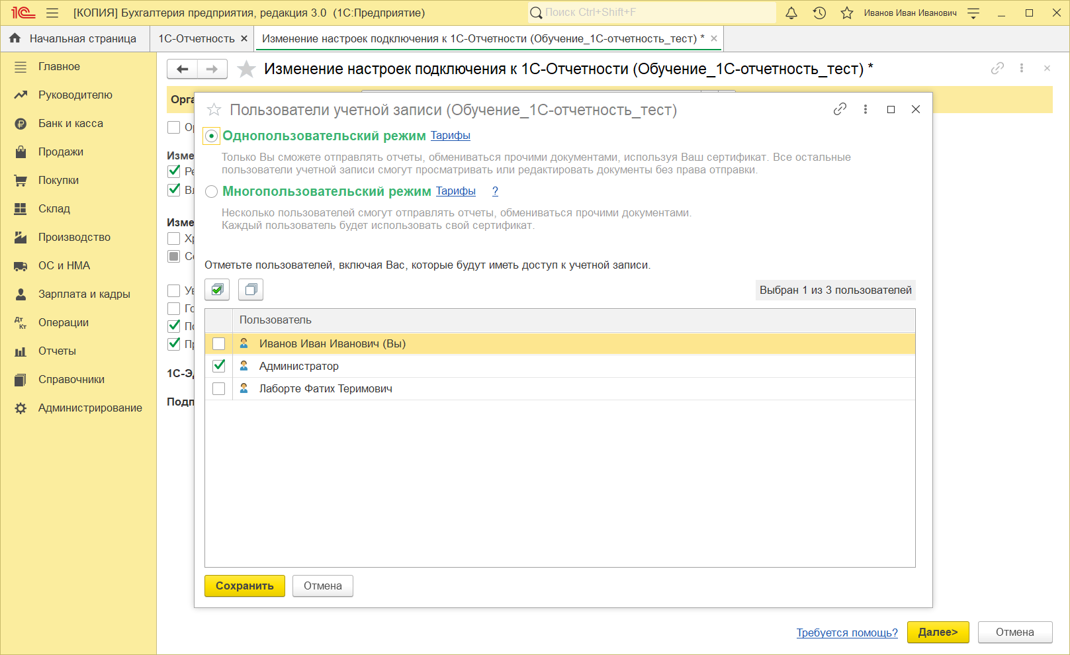
Task: Go to home page tab
Action: pos(75,38)
